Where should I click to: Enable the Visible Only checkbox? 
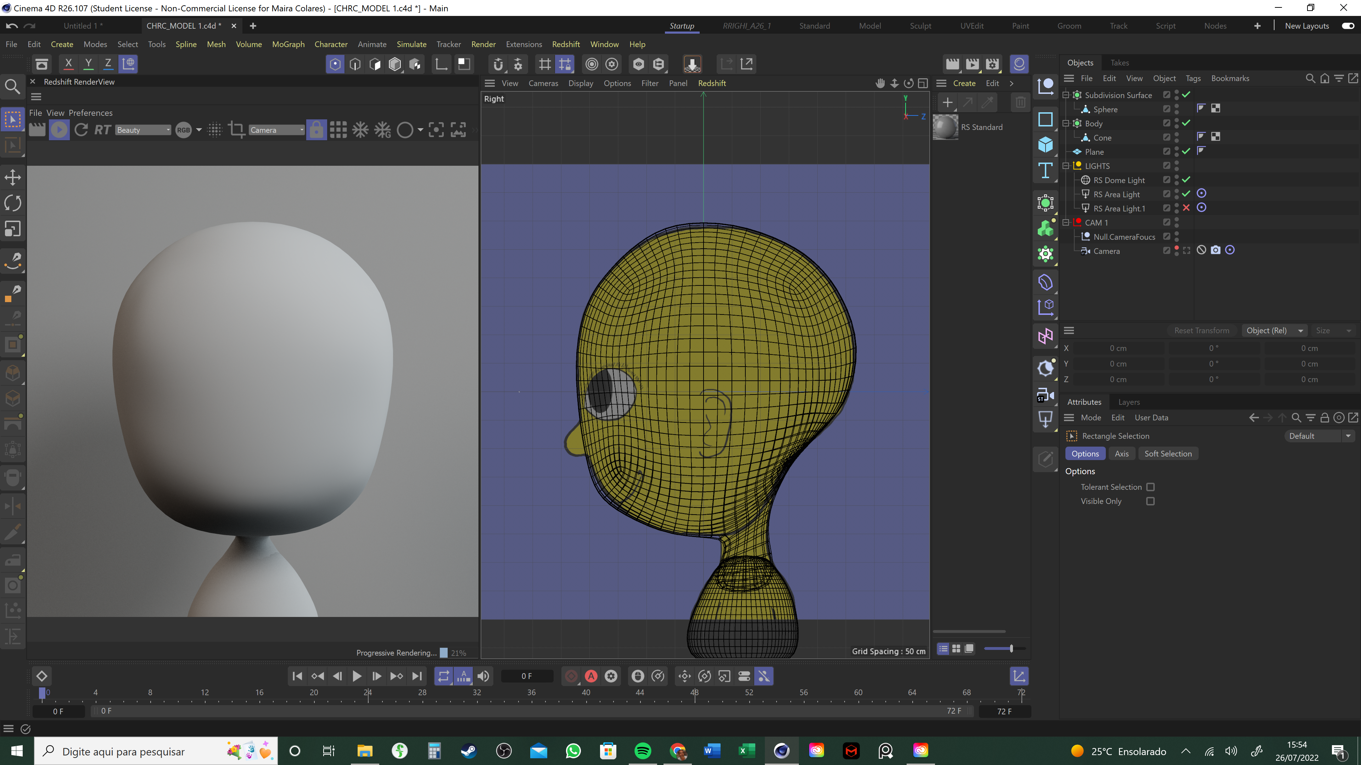1150,501
